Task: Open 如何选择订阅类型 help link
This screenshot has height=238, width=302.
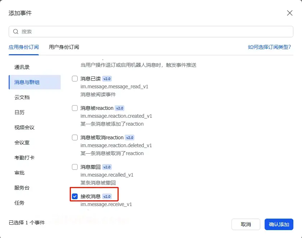Action: click(x=269, y=47)
